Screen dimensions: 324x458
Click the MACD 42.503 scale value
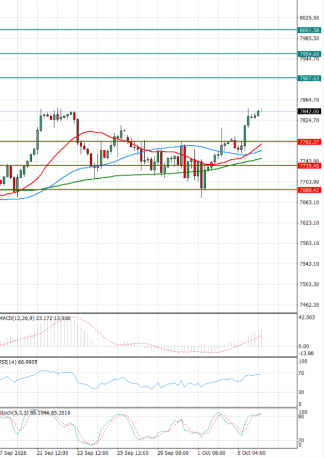tap(307, 318)
